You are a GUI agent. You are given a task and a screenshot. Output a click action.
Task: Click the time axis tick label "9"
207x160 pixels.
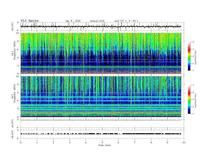pos(167,142)
